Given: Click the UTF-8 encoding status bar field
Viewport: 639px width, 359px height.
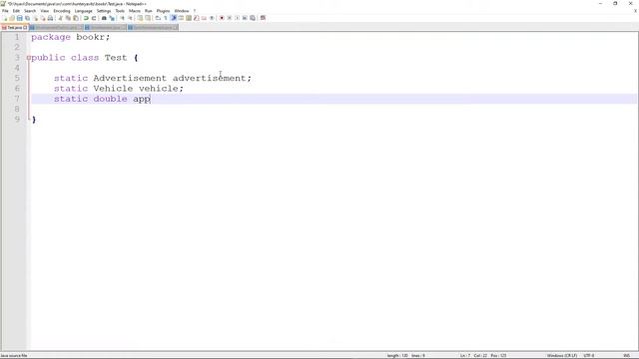Looking at the screenshot, I should click(589, 356).
